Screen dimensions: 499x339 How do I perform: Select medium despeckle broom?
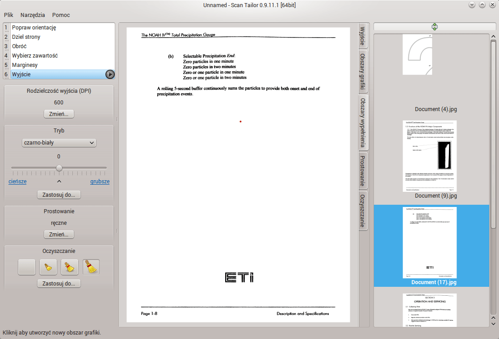point(69,267)
